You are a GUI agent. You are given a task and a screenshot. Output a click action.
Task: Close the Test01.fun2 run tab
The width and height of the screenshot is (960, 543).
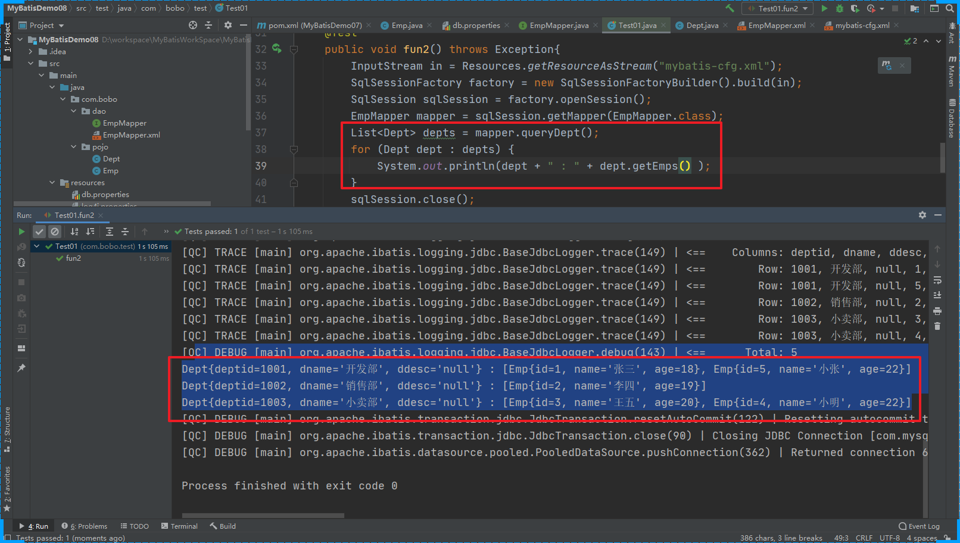(x=101, y=216)
